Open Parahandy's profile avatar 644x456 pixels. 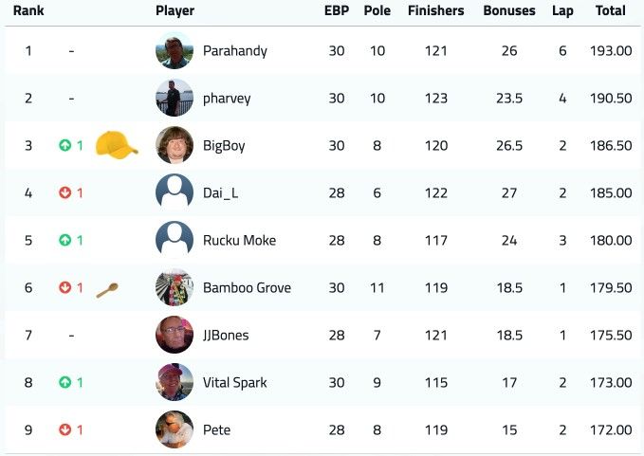coord(175,50)
